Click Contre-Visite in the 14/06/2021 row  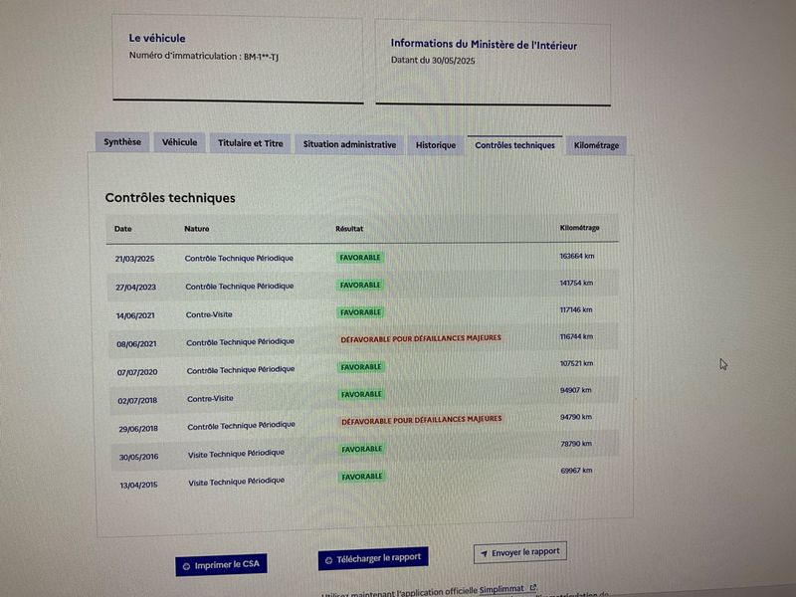pyautogui.click(x=209, y=314)
